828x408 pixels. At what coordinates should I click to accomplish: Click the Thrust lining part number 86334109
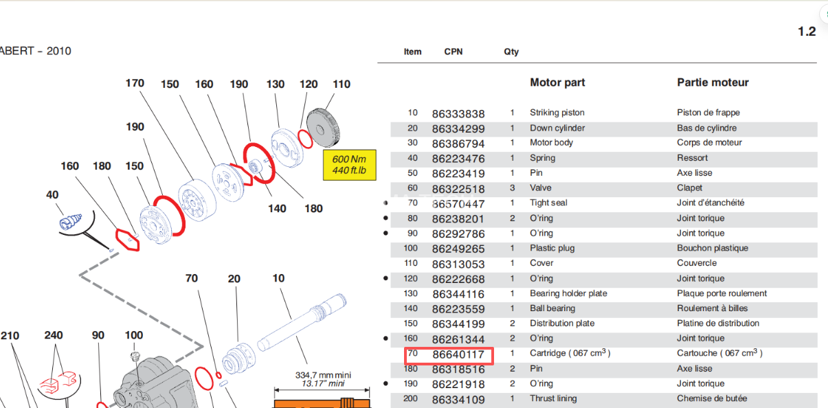(458, 399)
